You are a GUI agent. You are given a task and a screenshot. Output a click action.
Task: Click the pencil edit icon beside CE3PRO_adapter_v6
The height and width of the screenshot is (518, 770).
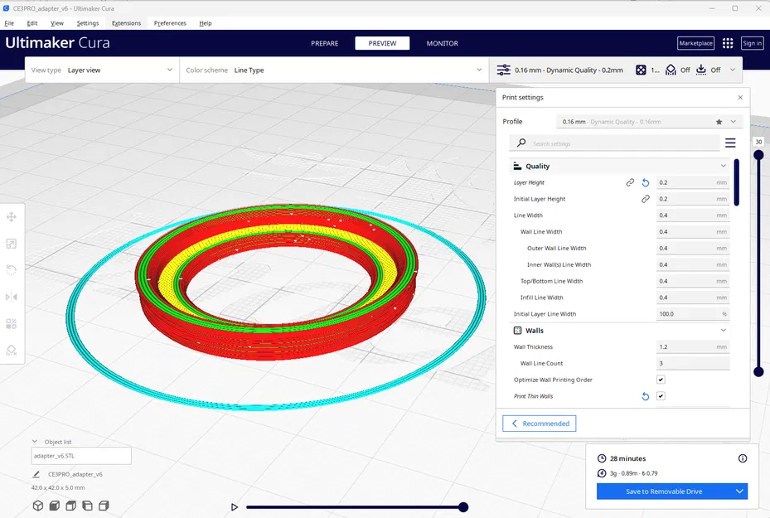[36, 474]
